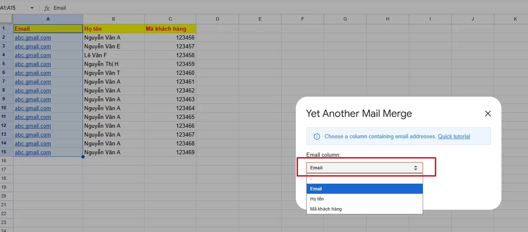Pick the Mã khách hàng dropdown option
This screenshot has height=232, width=528.
365,209
